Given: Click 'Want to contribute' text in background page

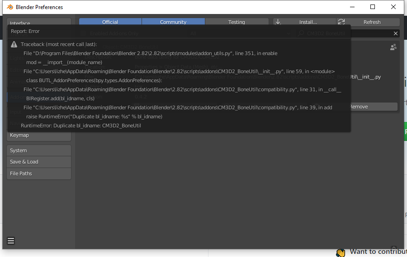Looking at the screenshot, I should [x=379, y=252].
